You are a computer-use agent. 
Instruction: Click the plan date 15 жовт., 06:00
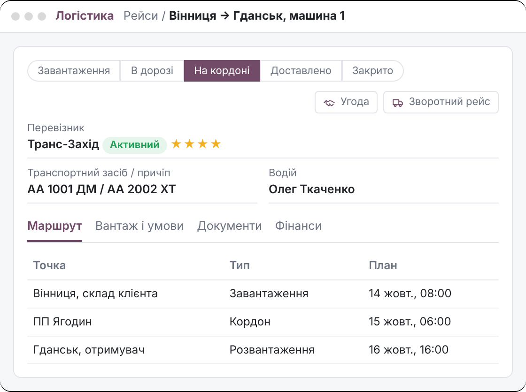click(x=410, y=322)
